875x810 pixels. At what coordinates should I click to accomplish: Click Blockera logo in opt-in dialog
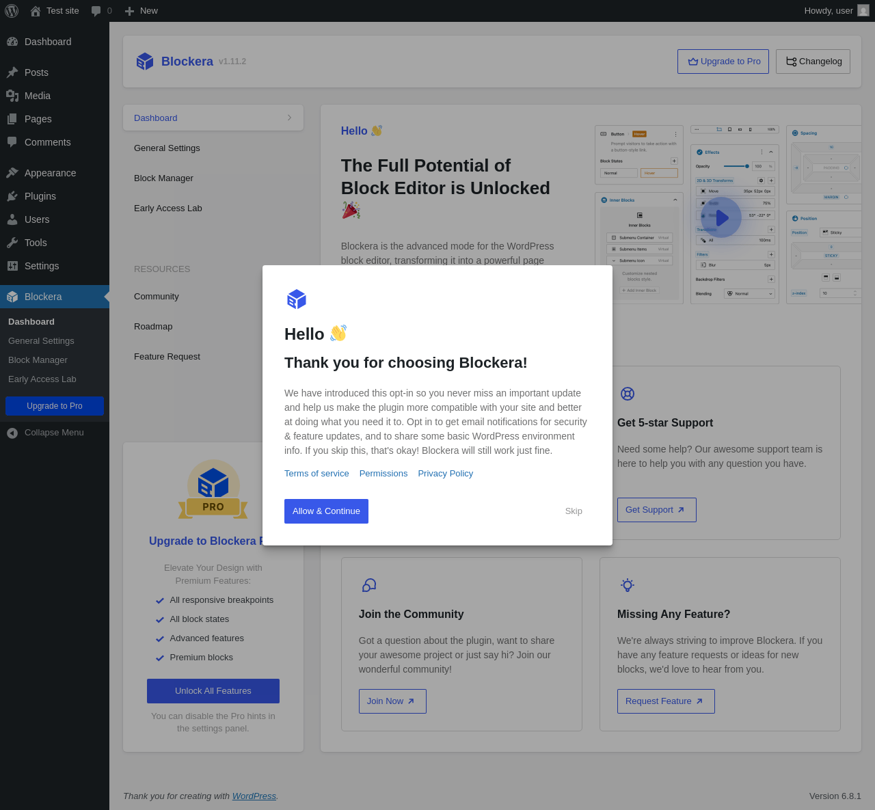pyautogui.click(x=297, y=299)
